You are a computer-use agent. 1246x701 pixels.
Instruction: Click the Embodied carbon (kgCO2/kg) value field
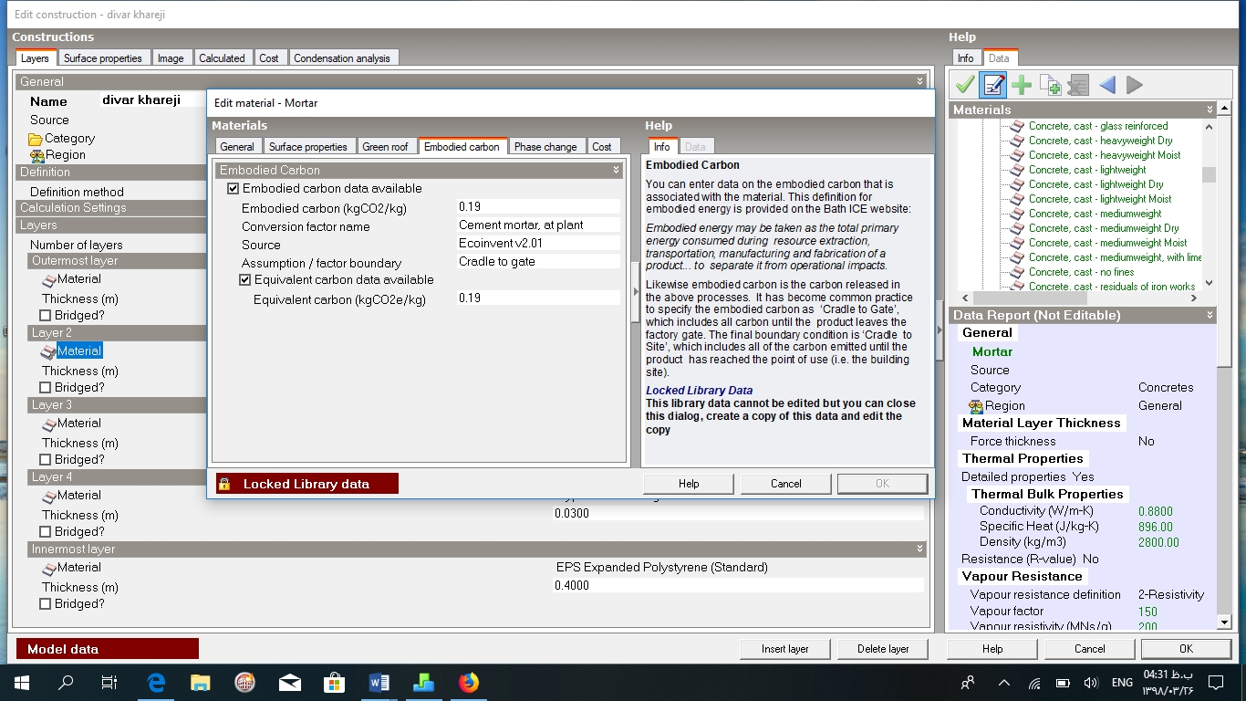click(538, 207)
